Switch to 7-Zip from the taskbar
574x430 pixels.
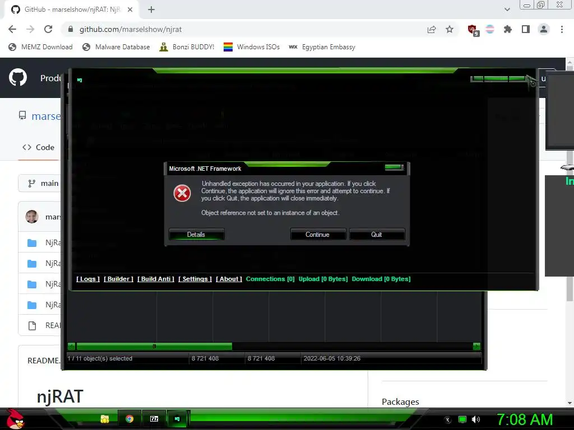[x=154, y=419]
